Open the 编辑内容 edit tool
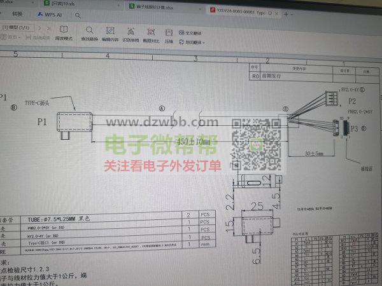This screenshot has width=382, height=286. (110, 34)
